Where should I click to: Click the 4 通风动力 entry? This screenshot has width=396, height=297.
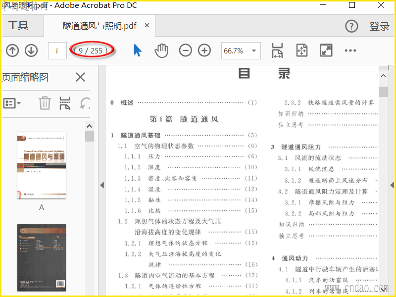pos(325,258)
